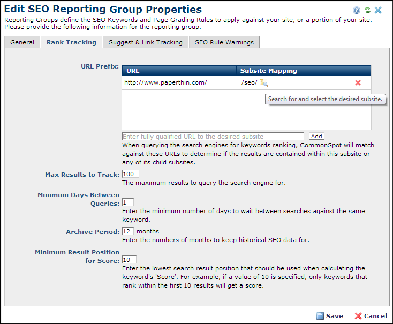393x324 pixels.
Task: Click the URL column header
Action: pos(179,71)
